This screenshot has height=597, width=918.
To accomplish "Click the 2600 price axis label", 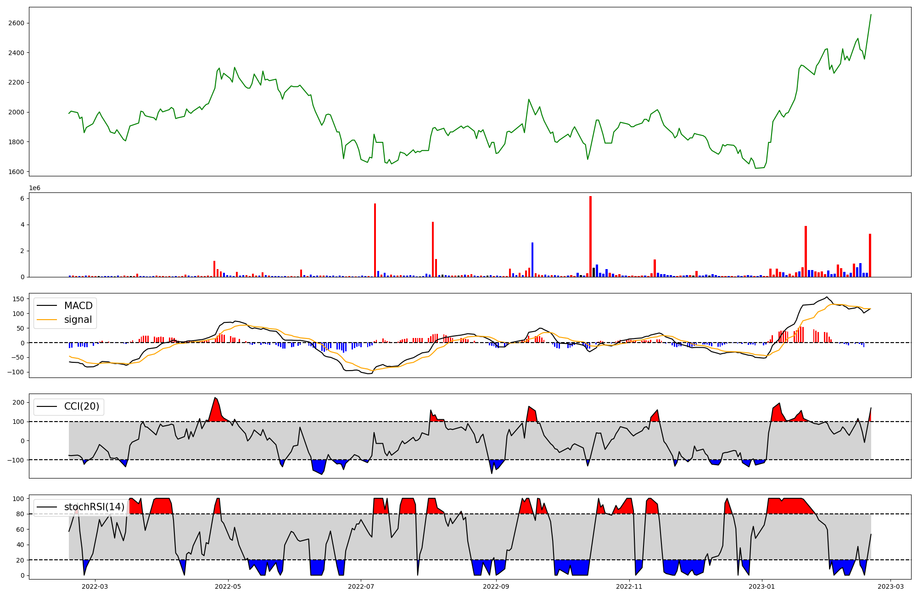I will click(16, 23).
